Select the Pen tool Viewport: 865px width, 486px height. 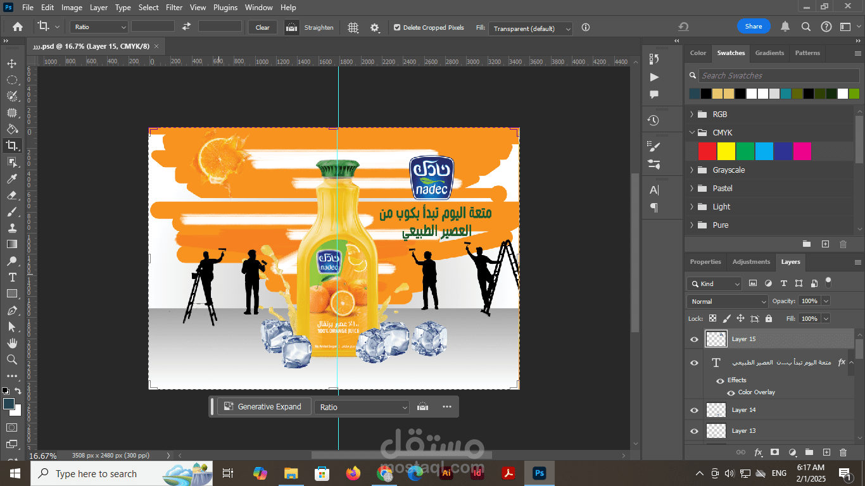click(x=11, y=310)
